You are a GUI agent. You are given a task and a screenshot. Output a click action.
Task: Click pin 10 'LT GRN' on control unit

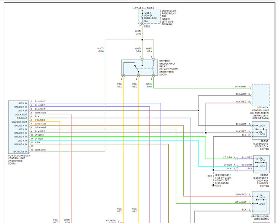(x=37, y=135)
